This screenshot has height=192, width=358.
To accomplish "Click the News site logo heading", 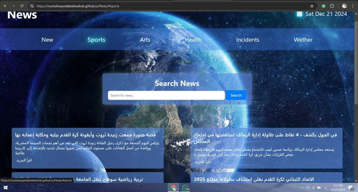I will [x=22, y=15].
